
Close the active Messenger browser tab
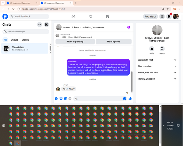click(x=71, y=3)
